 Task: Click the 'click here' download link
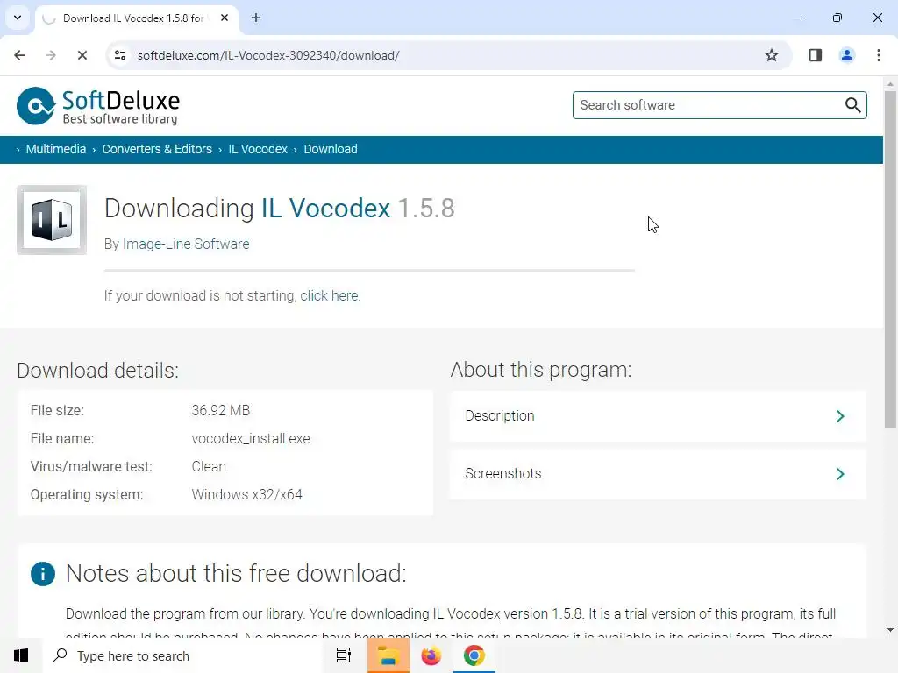tap(330, 296)
